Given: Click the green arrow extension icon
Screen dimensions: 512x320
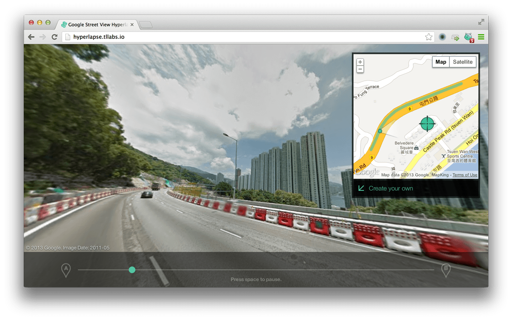Looking at the screenshot, I should pyautogui.click(x=455, y=37).
